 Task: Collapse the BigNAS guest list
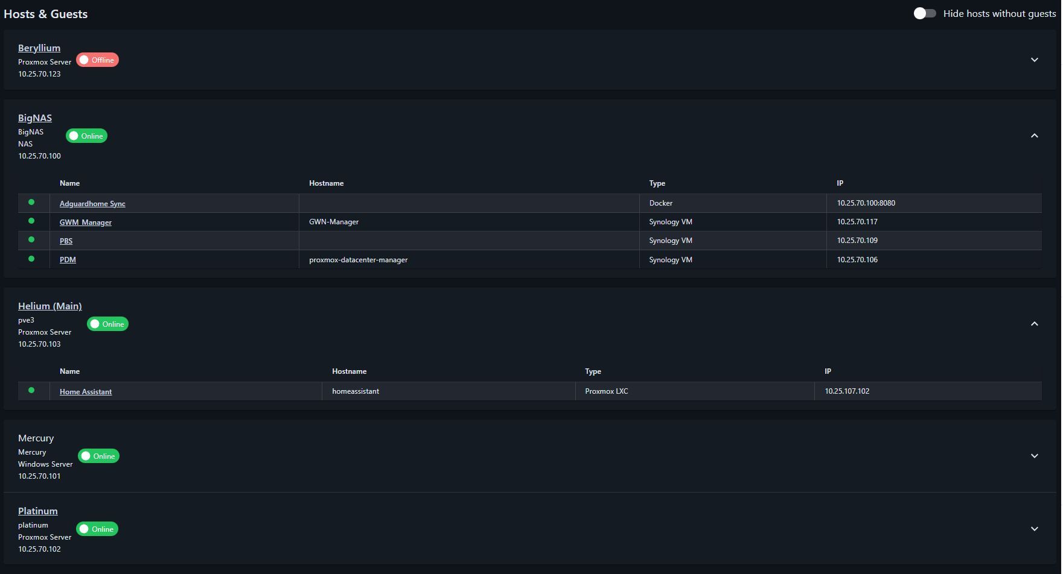click(1034, 136)
